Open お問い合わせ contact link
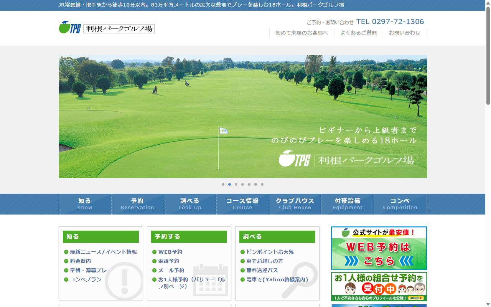This screenshot has height=307, width=491. (405, 33)
